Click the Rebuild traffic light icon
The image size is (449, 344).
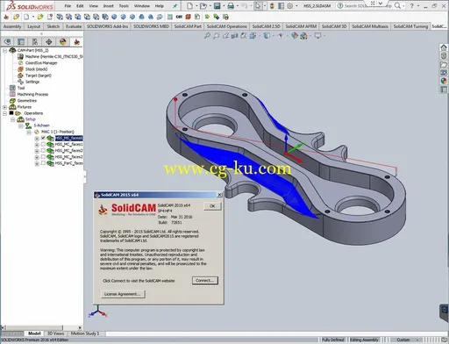[x=272, y=6]
